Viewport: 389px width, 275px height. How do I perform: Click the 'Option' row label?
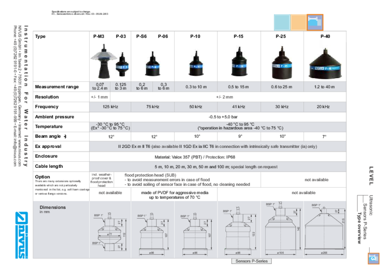click(x=42, y=177)
